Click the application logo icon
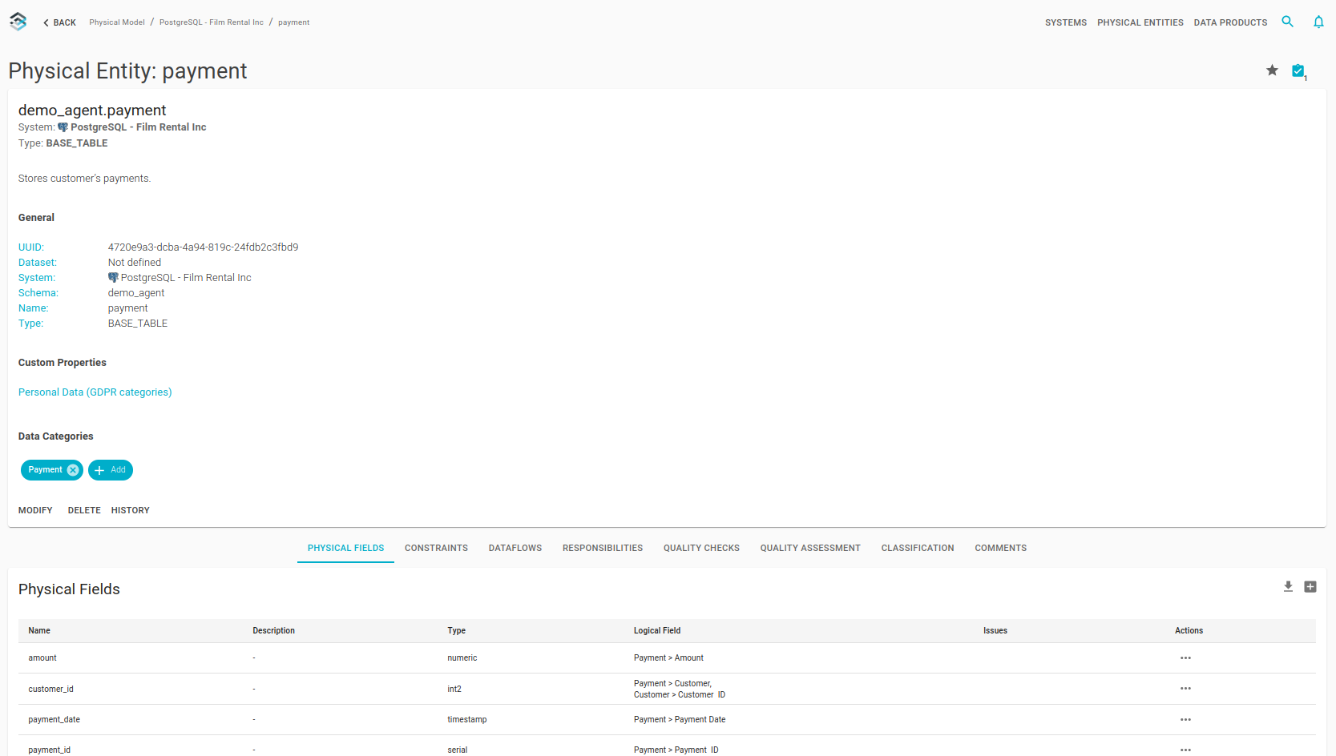Viewport: 1336px width, 756px height. tap(18, 22)
